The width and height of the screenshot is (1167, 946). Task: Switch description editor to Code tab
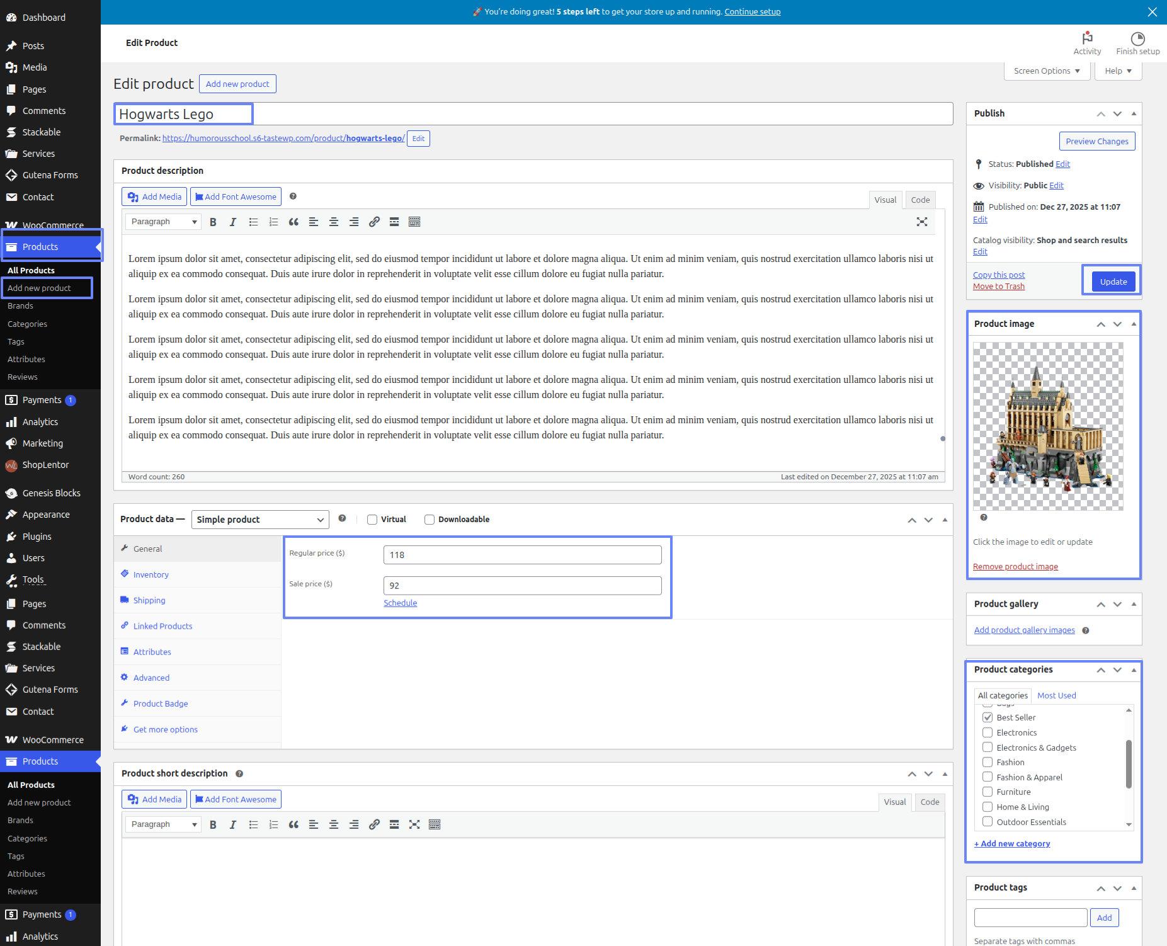[920, 200]
